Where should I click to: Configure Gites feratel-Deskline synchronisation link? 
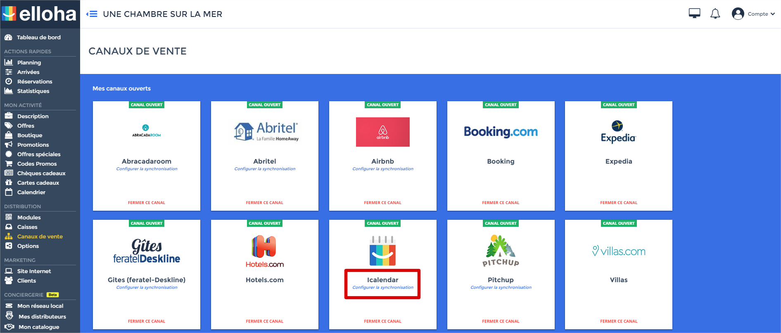pos(147,288)
